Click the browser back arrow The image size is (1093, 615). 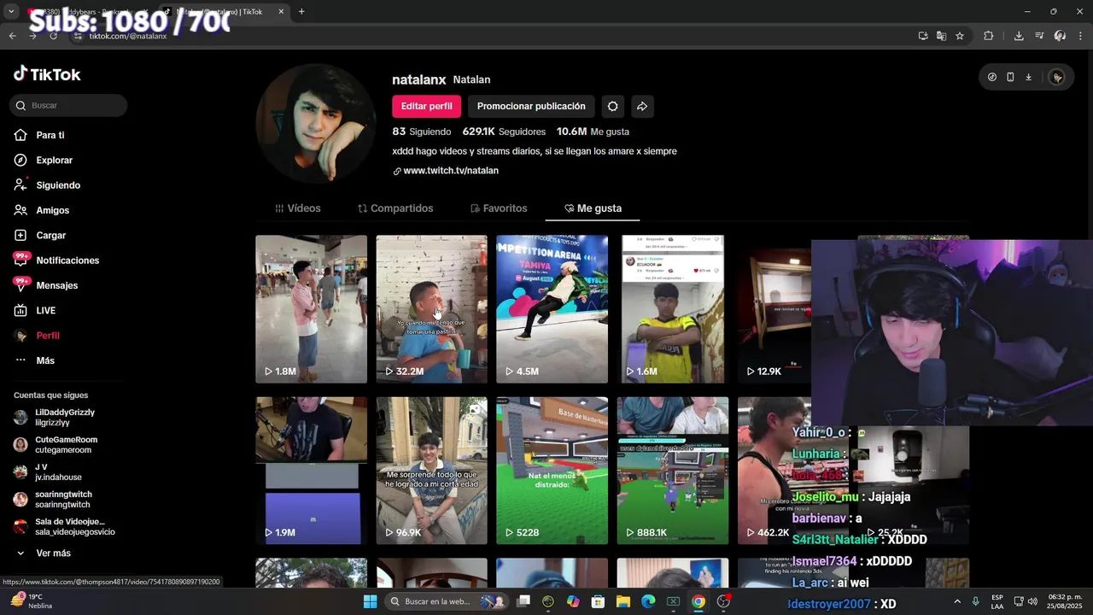[x=12, y=36]
